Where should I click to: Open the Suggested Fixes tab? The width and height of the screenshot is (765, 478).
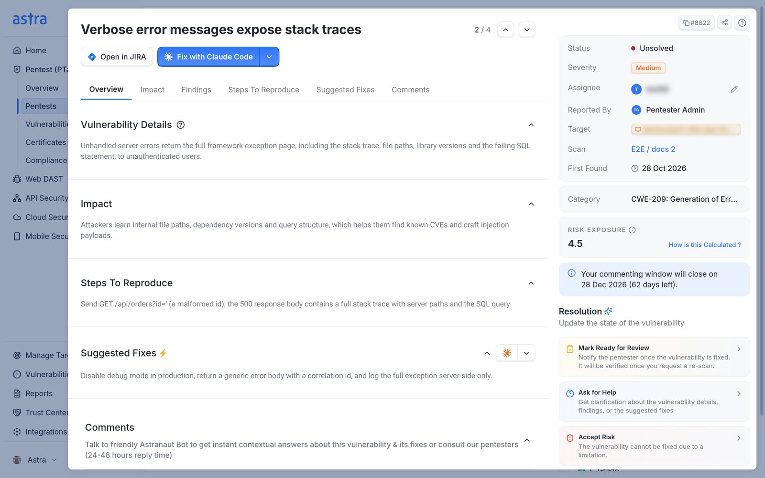[x=345, y=90]
